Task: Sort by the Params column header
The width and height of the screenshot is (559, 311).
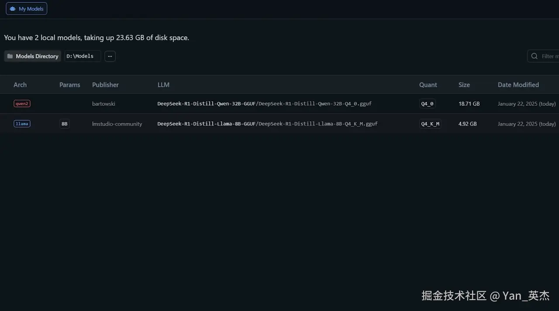Action: 70,85
